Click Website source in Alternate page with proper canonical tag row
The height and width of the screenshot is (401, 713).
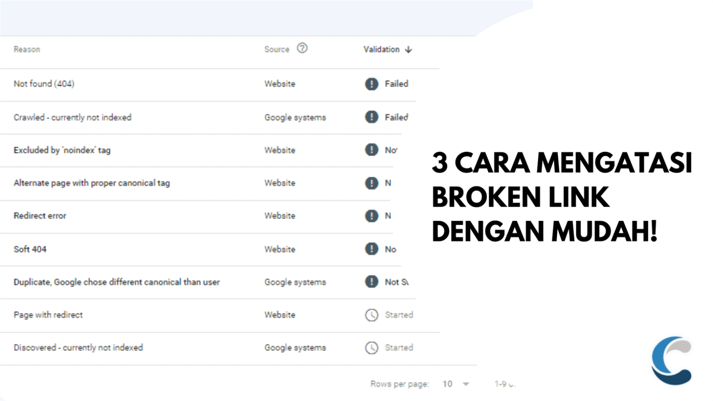pos(279,183)
